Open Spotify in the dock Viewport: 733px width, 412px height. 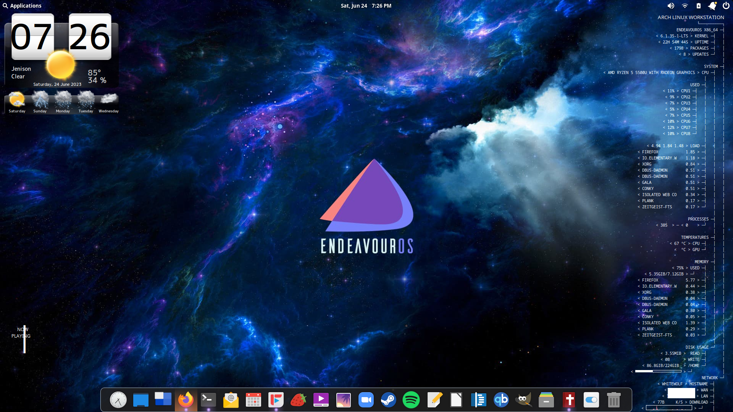pyautogui.click(x=411, y=400)
